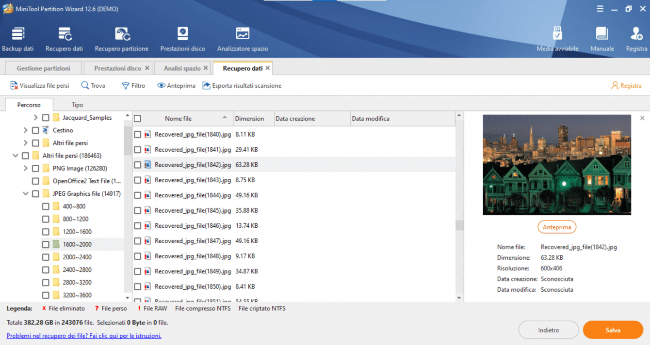This screenshot has width=650, height=345.
Task: Select Recovered_jpg_file(1847).jpg row
Action: point(293,241)
